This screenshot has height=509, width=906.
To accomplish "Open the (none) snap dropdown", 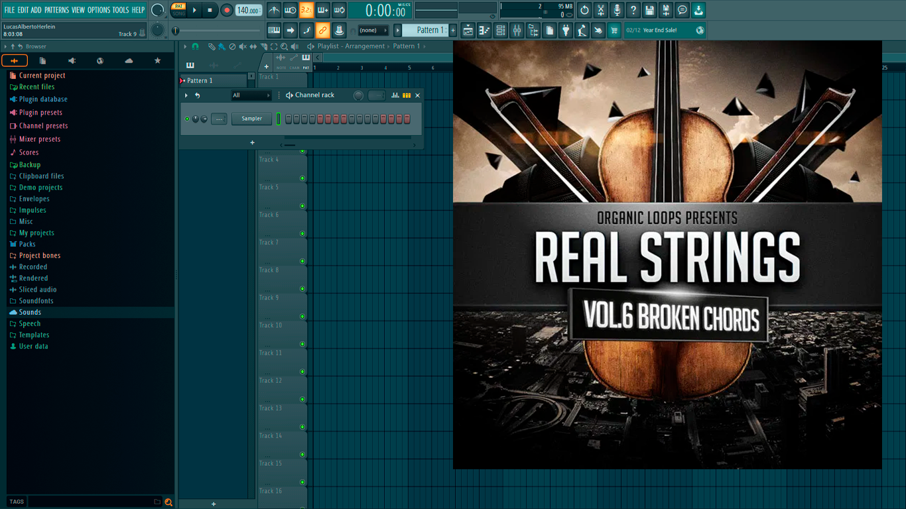I will point(373,30).
